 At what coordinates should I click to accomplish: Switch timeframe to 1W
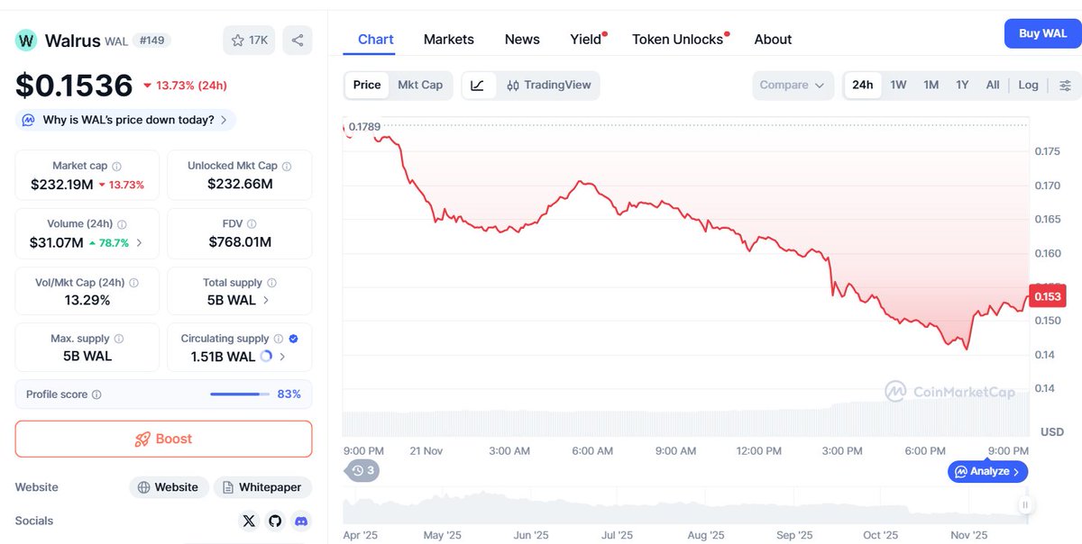(x=898, y=85)
